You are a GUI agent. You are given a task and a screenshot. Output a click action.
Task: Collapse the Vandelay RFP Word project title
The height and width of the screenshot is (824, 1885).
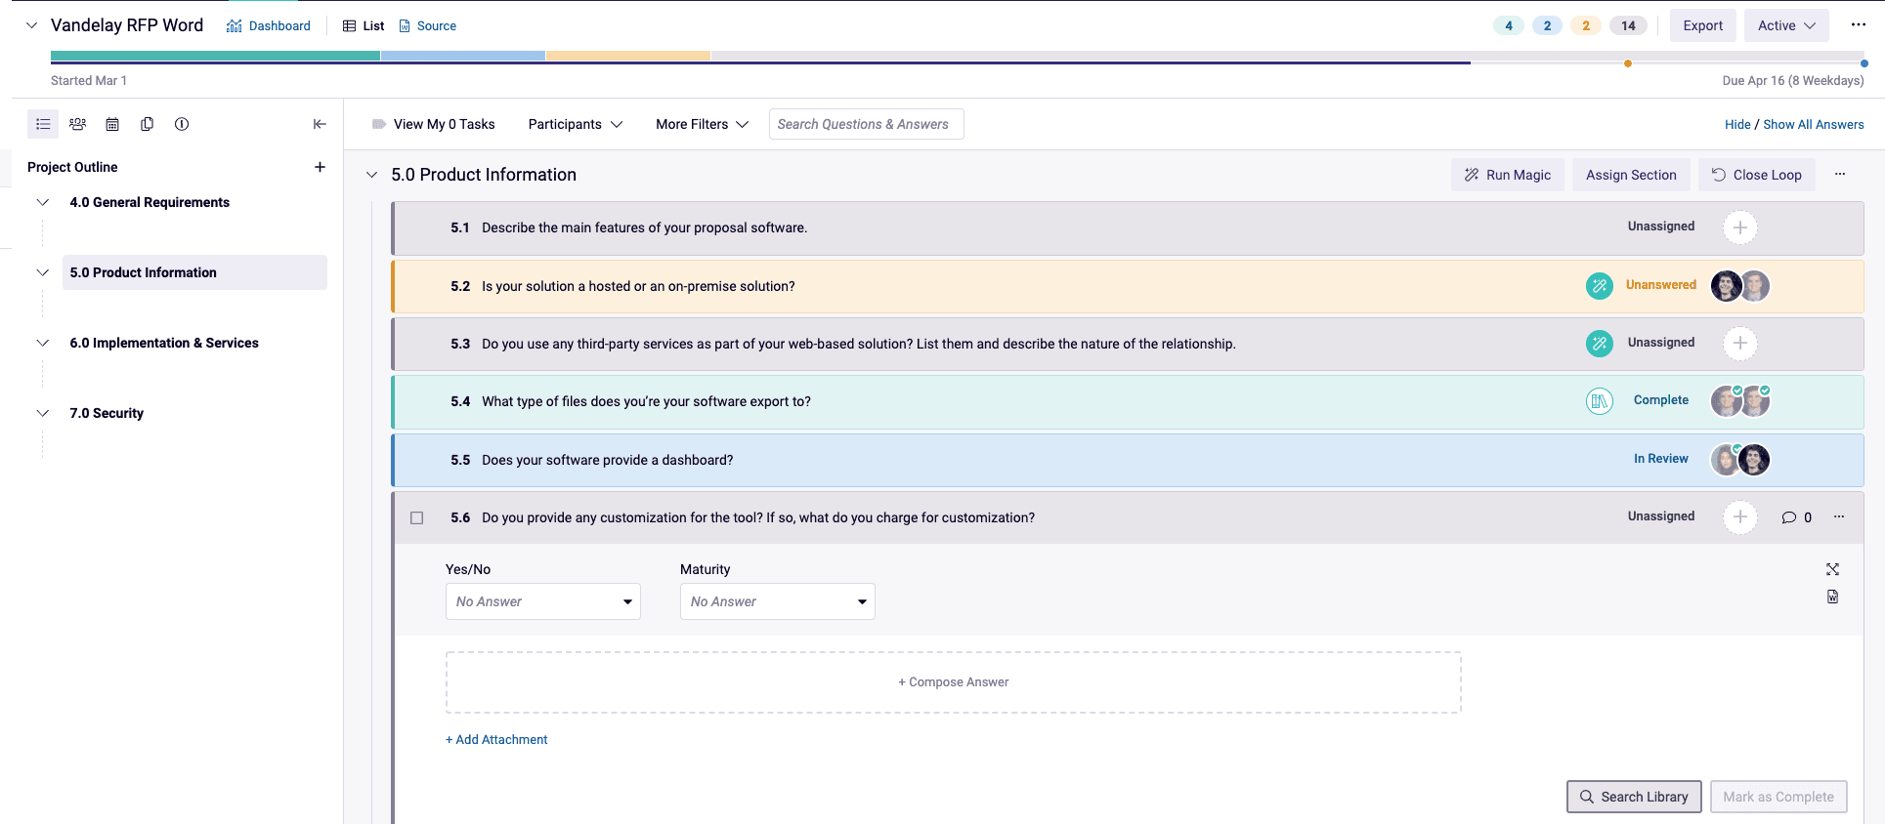click(x=31, y=25)
